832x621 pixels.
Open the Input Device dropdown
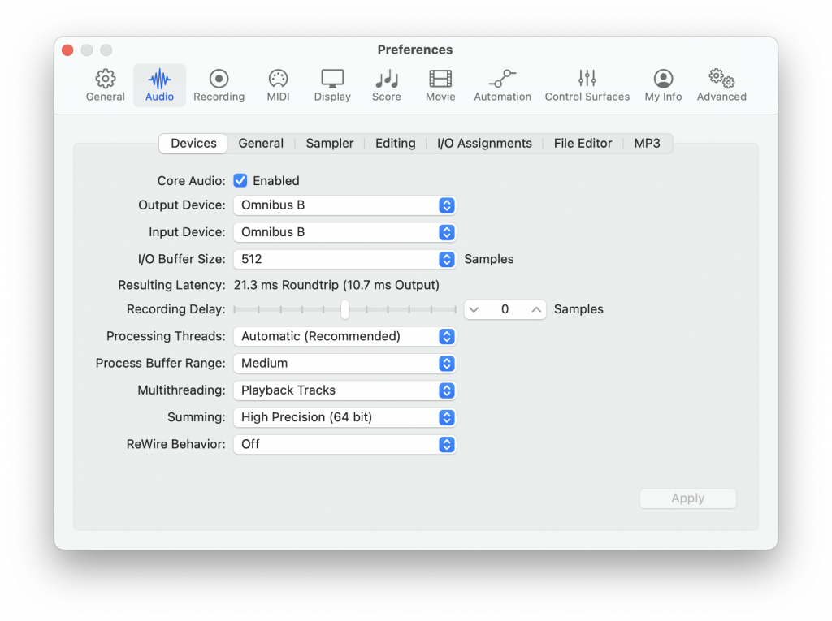344,232
